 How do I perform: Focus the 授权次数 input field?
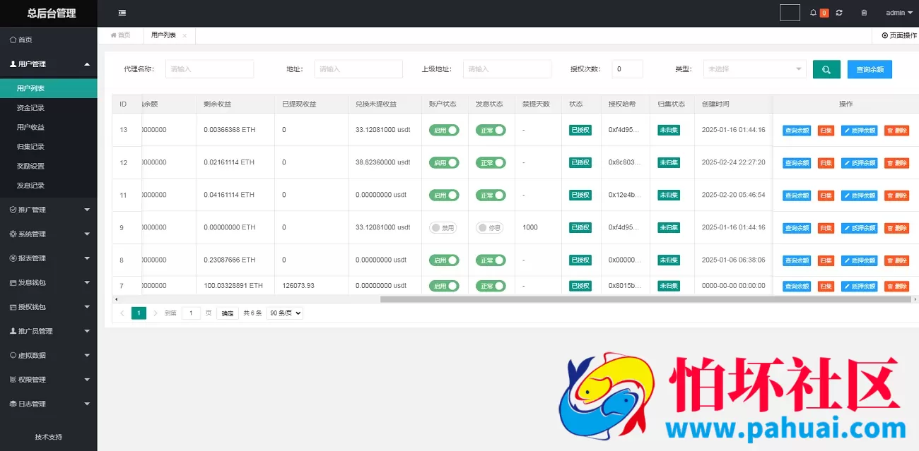click(628, 69)
